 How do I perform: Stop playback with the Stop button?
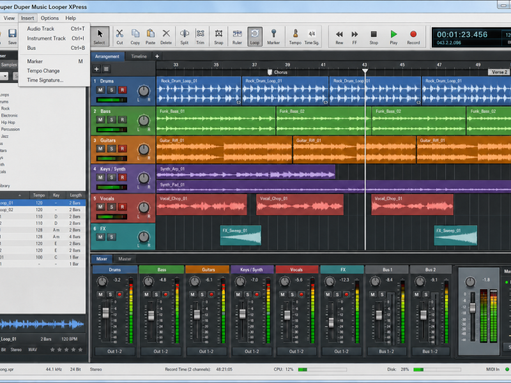click(374, 37)
